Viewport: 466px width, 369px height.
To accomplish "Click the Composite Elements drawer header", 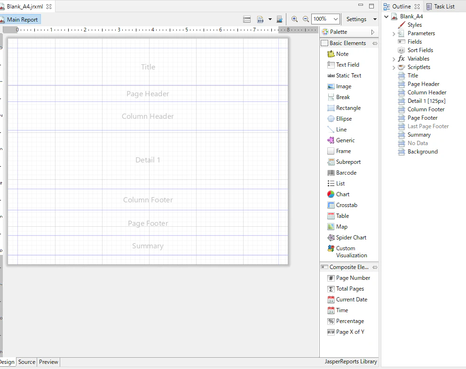I will 348,267.
